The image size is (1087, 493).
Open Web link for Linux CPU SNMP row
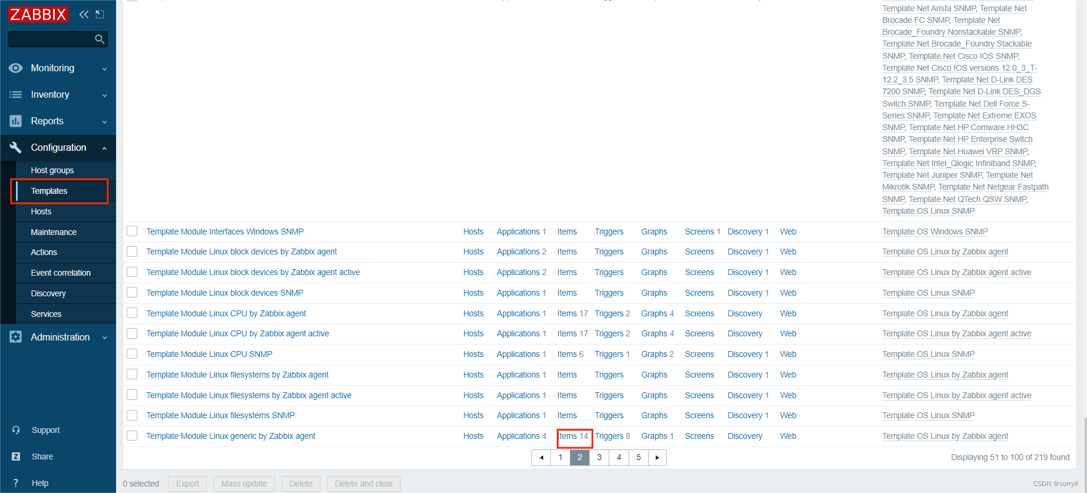point(788,354)
